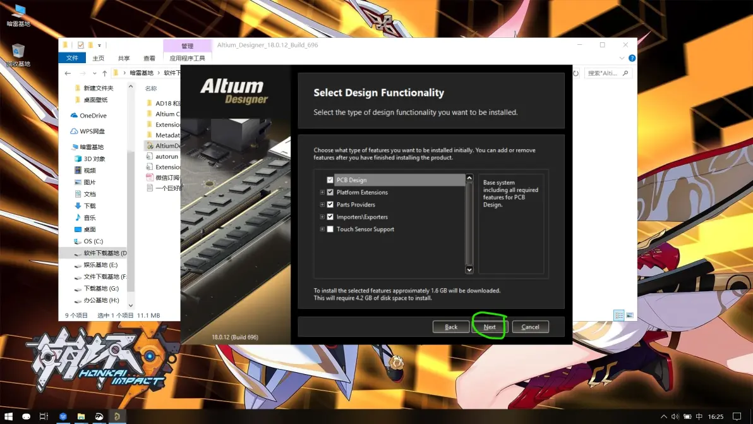Image resolution: width=753 pixels, height=424 pixels.
Task: Open the 暗雷基地 desktop icon
Action: (18, 15)
